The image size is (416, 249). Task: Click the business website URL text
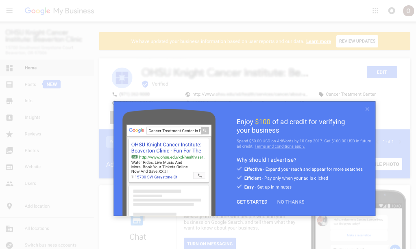coord(250,94)
